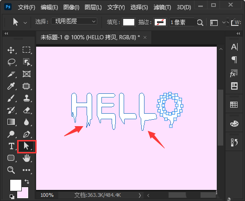Close the 未标题-1 document tab
Viewport: 245px width, 201px height.
pos(145,37)
